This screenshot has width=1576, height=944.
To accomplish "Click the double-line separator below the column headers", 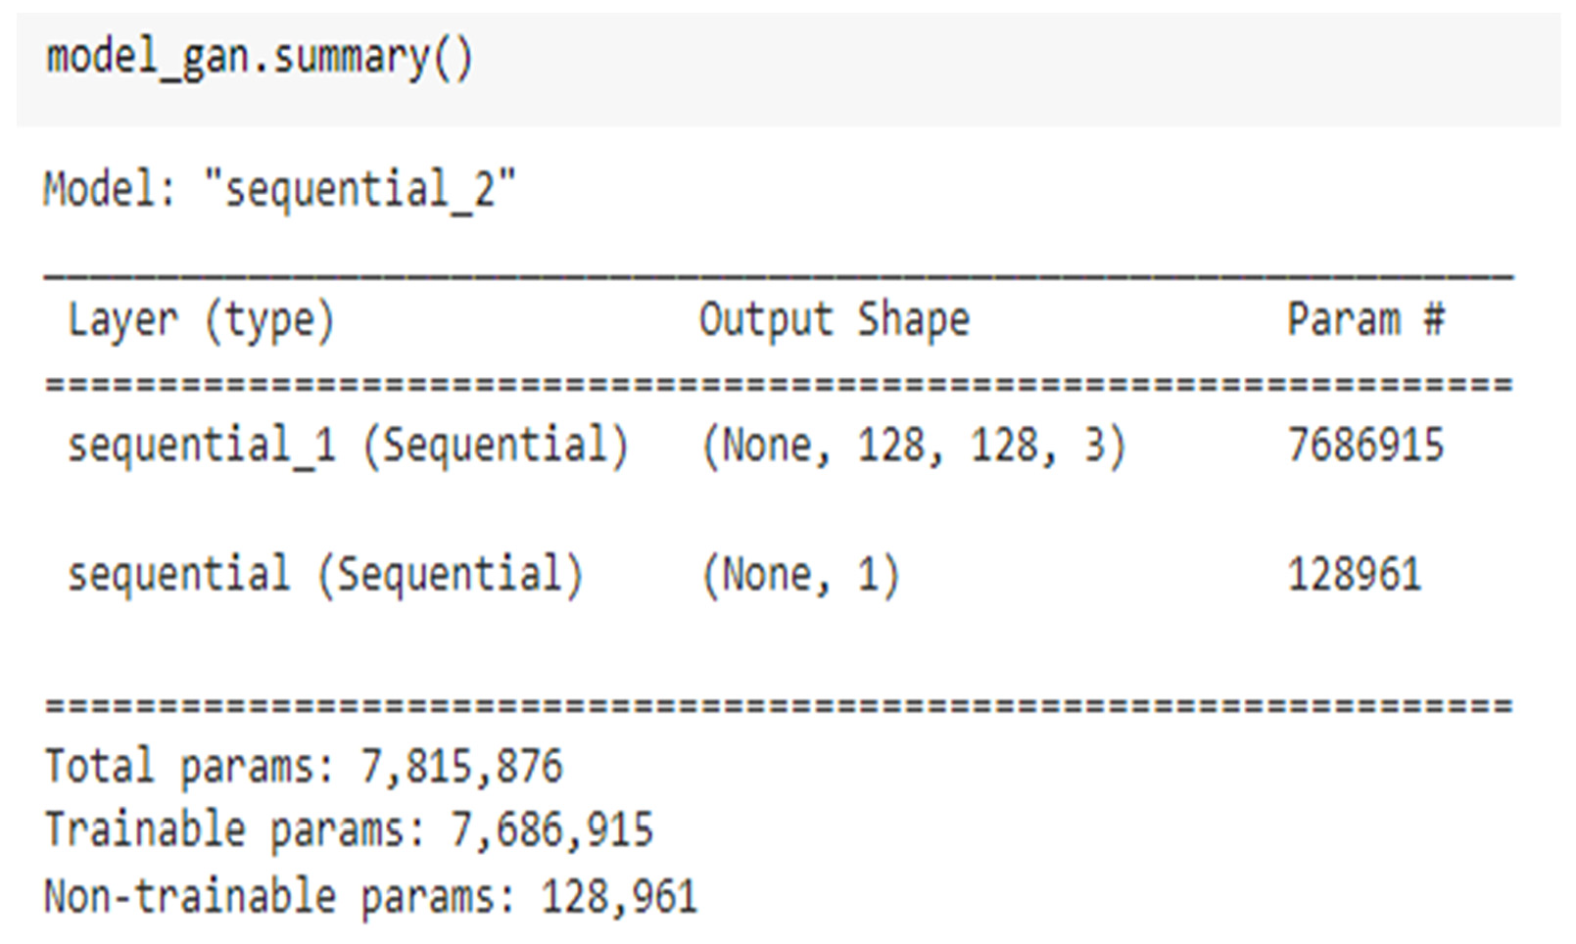I will [x=779, y=384].
